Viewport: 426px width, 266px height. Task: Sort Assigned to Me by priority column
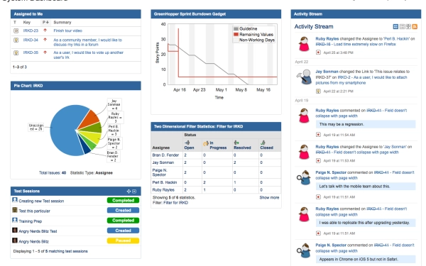coord(45,22)
